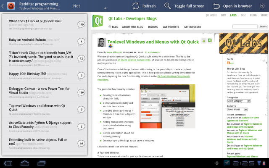Open comments bubble showing 16
This screenshot has height=168, width=269.
pyautogui.click(x=81, y=144)
